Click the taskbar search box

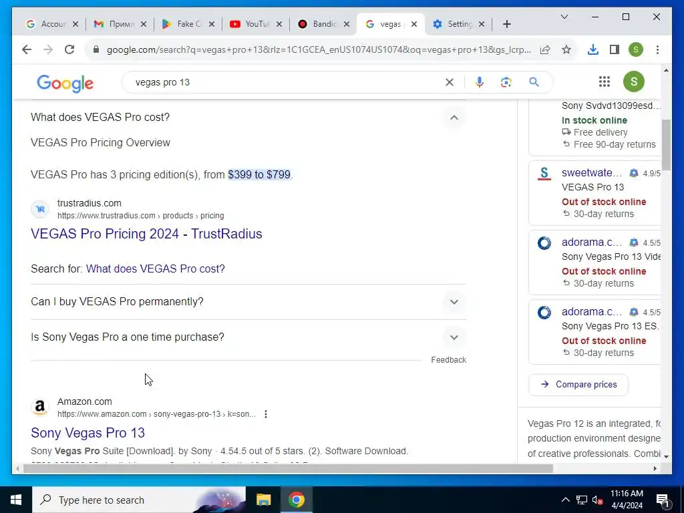tap(139, 500)
